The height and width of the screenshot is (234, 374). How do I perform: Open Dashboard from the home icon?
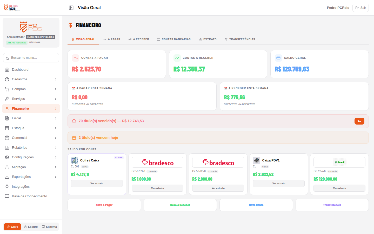pyautogui.click(x=7, y=70)
